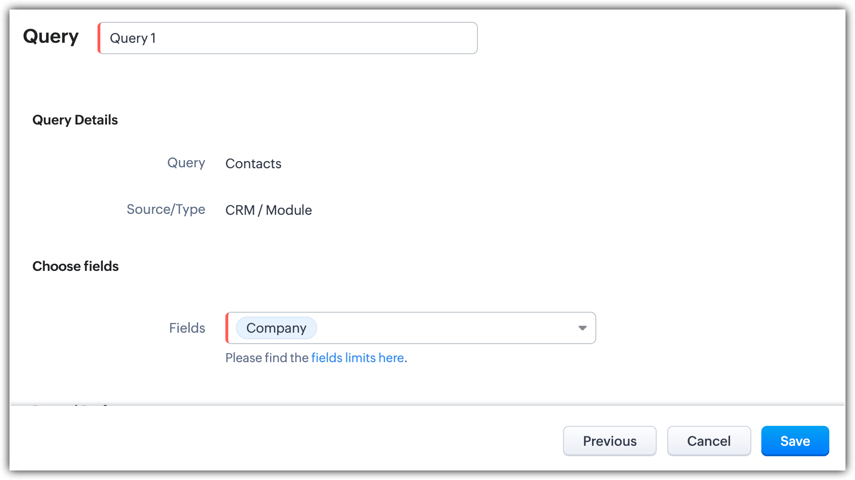Click red required marker on Query name field
This screenshot has width=855, height=480.
tap(99, 38)
